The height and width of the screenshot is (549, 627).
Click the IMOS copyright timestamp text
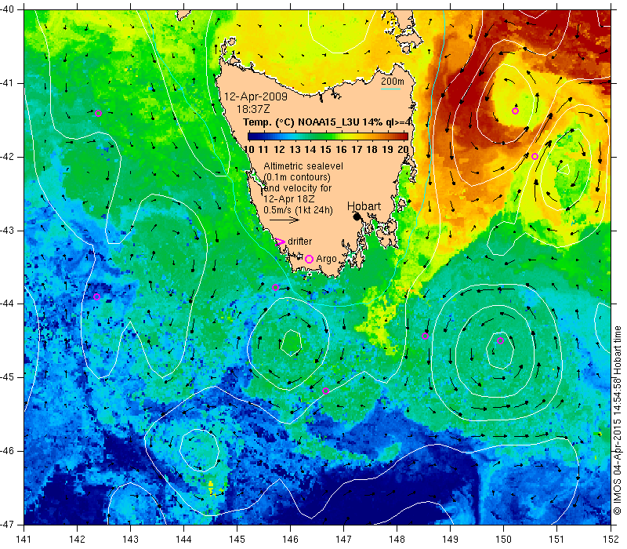pos(618,420)
